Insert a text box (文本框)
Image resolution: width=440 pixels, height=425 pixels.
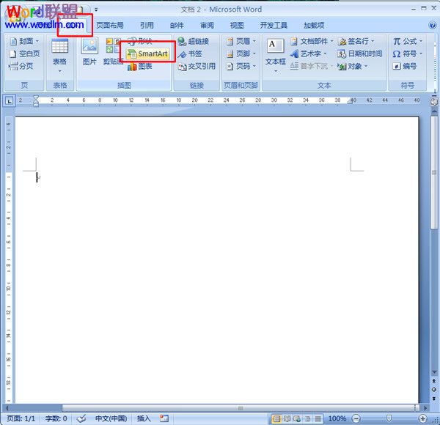pyautogui.click(x=275, y=55)
